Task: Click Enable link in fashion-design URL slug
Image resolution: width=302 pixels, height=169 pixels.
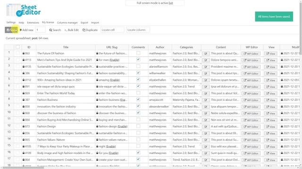Action: point(123,126)
